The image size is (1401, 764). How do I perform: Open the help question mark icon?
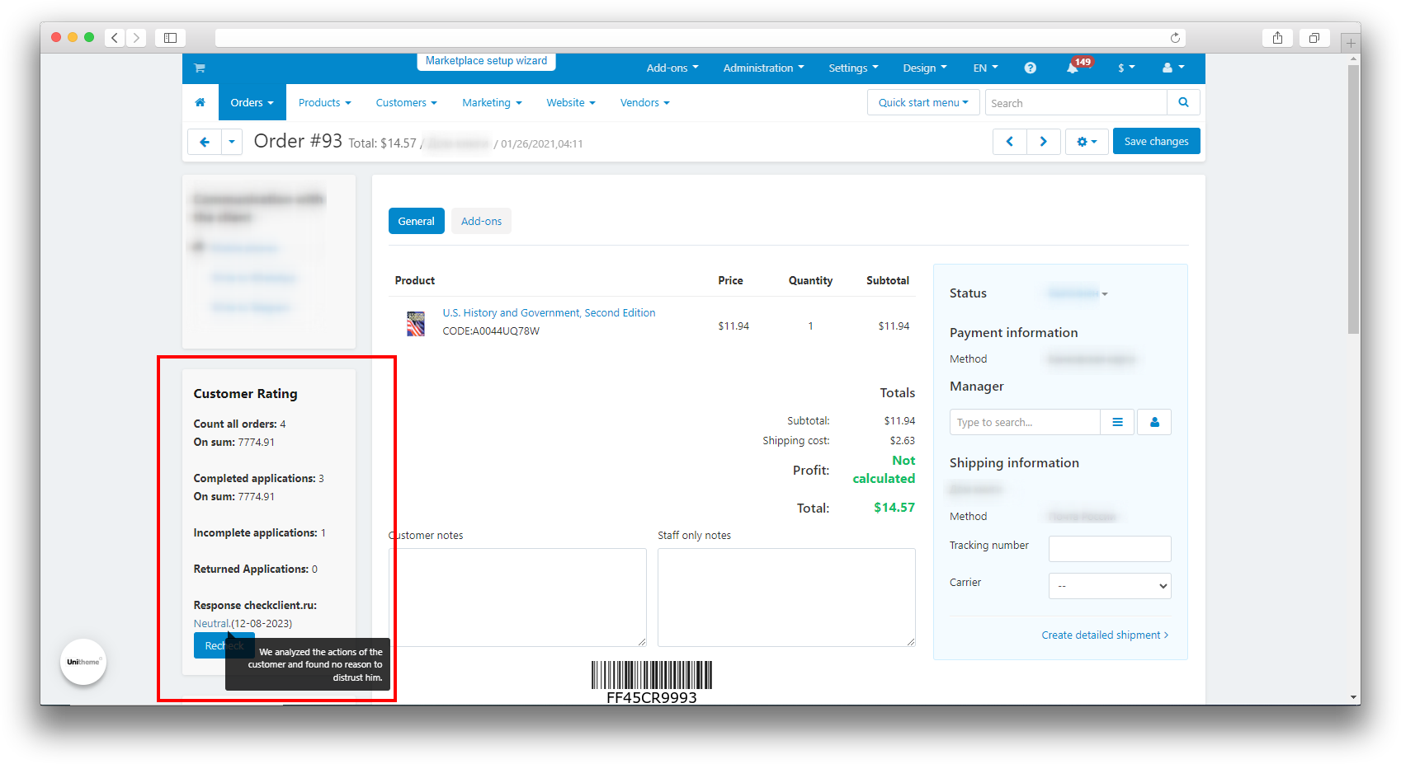pyautogui.click(x=1030, y=68)
